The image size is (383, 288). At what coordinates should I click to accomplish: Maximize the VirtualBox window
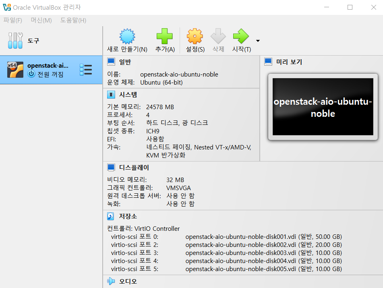coord(350,7)
